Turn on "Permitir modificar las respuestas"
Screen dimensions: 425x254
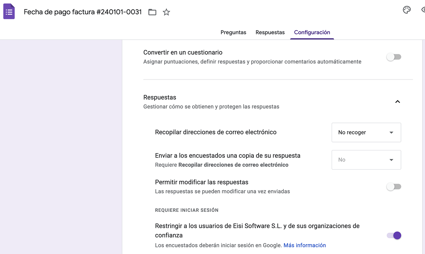coord(394,186)
